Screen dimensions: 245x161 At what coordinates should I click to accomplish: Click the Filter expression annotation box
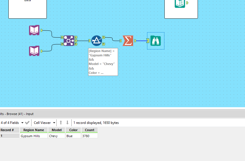[x=103, y=62]
